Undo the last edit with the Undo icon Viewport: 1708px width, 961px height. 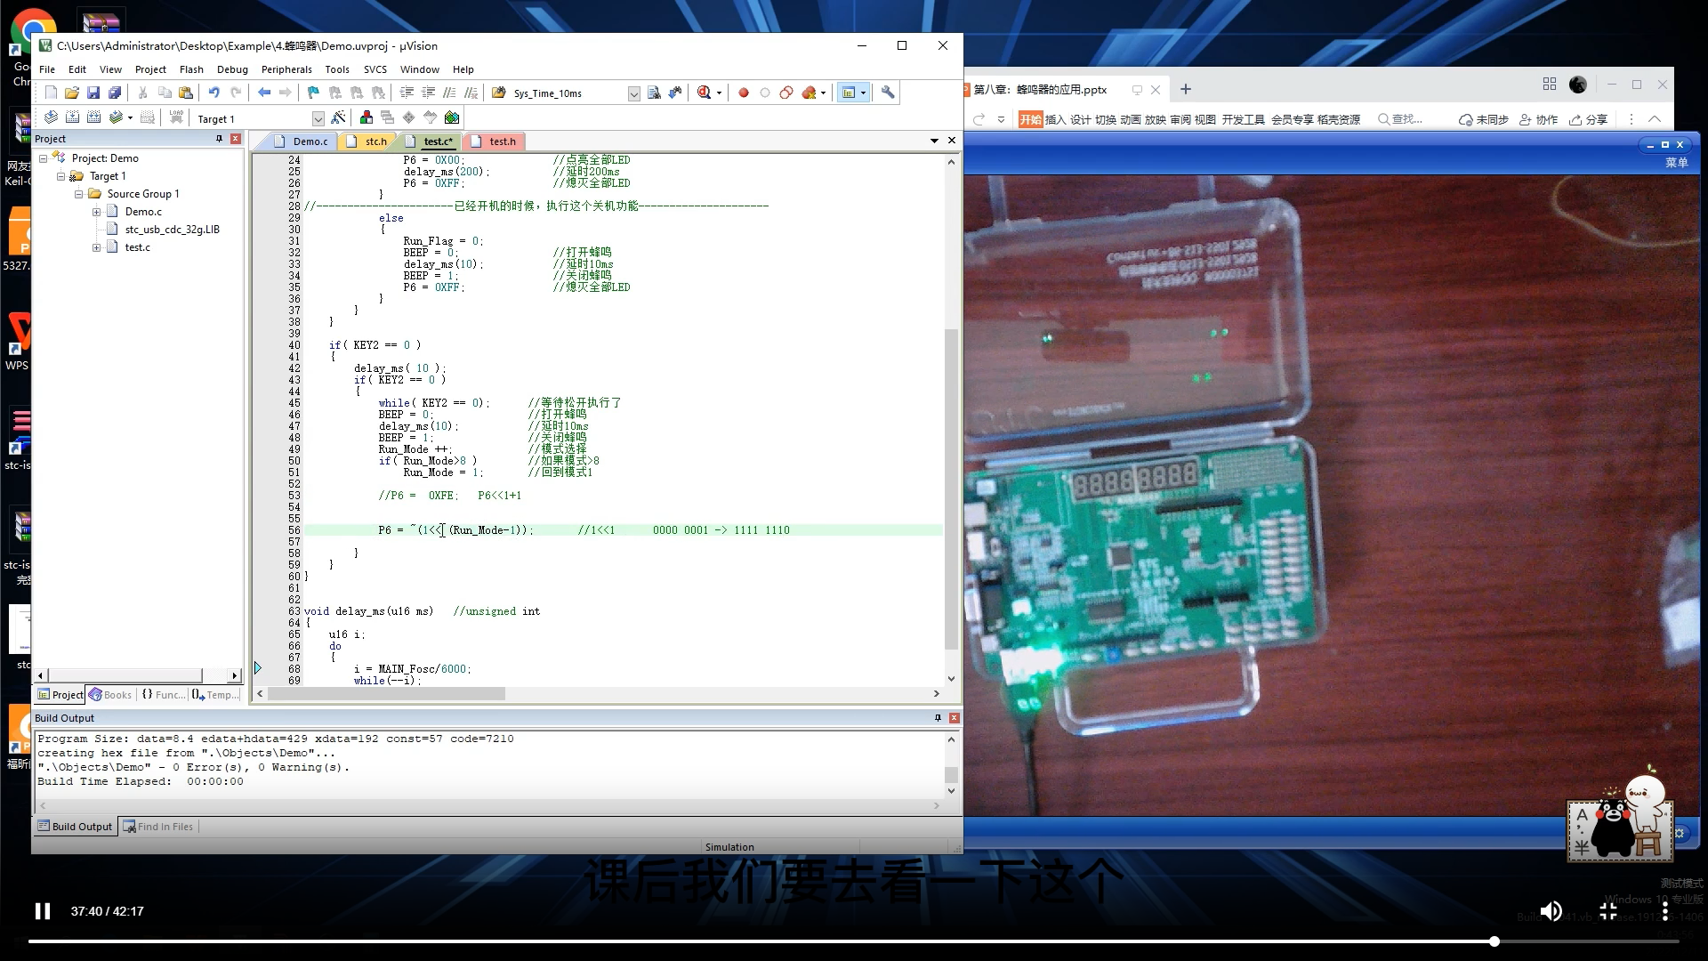tap(214, 93)
